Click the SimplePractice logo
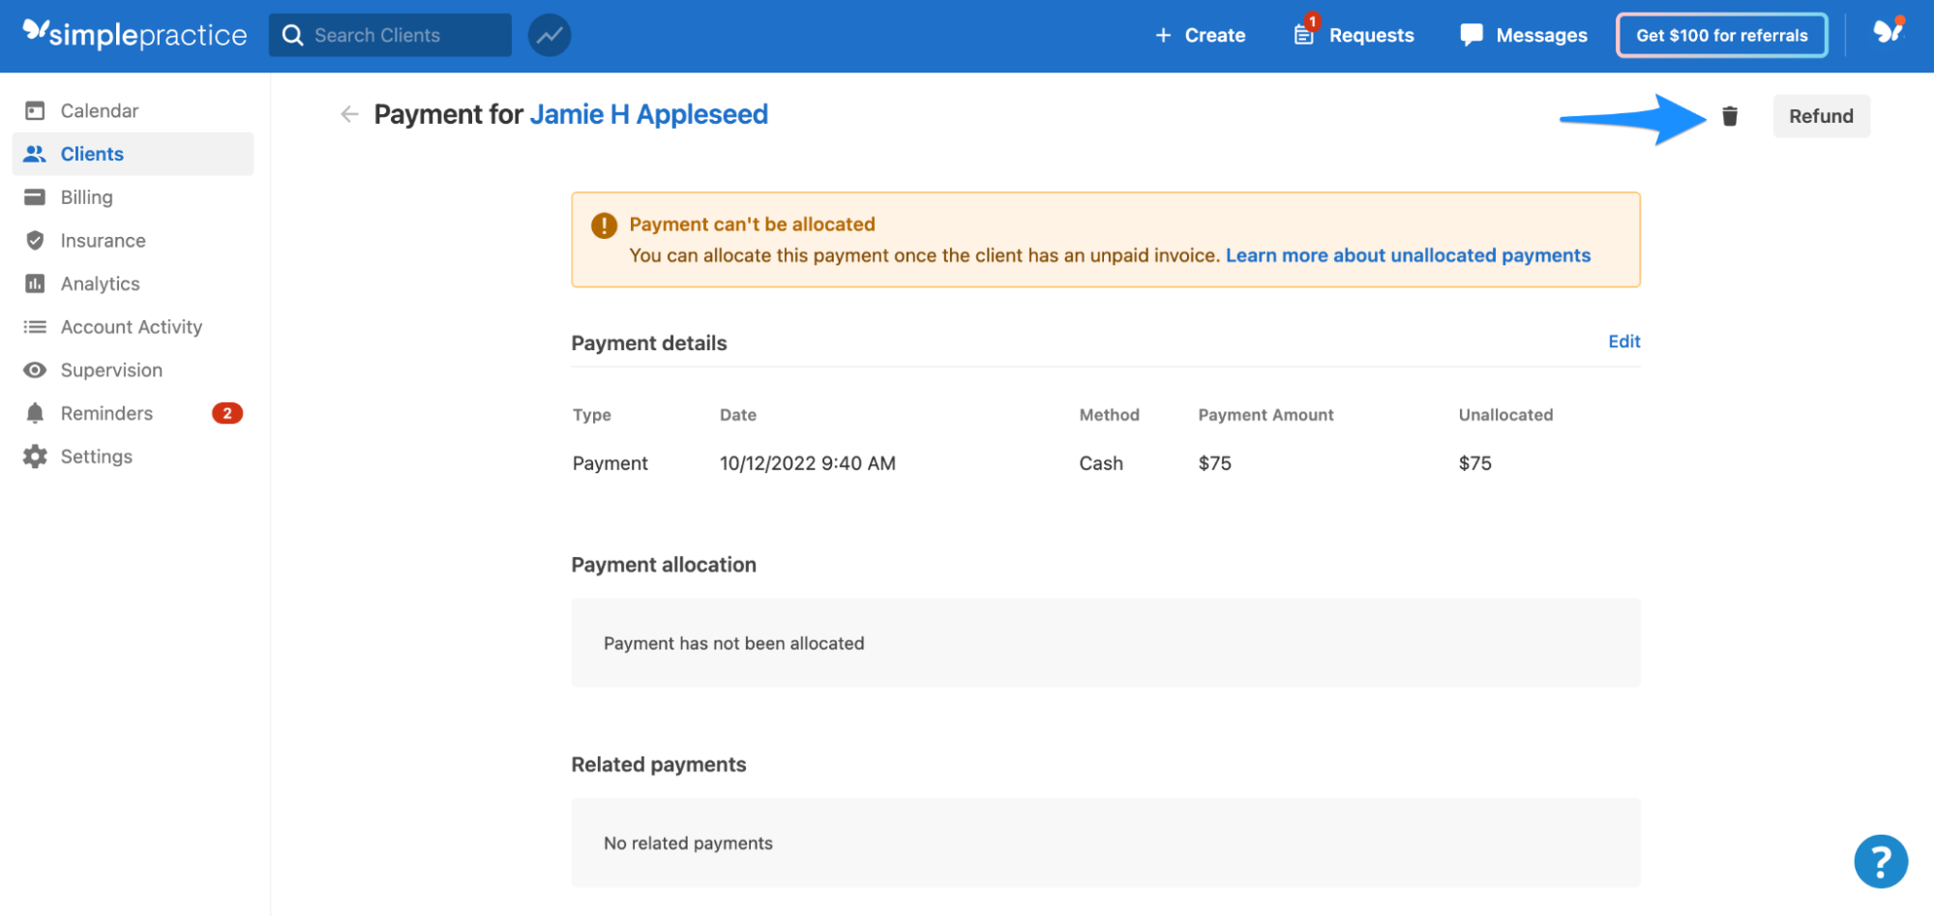1934x916 pixels. [134, 34]
